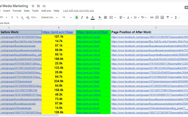Select cell with 234.9k
The height and width of the screenshot is (117, 188).
point(59,81)
